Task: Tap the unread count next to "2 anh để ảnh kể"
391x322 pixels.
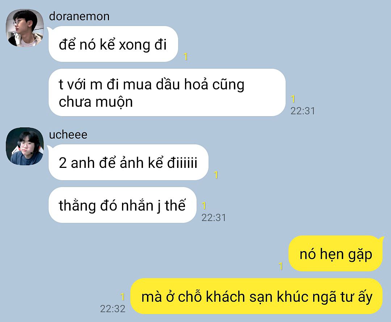Action: click(216, 175)
